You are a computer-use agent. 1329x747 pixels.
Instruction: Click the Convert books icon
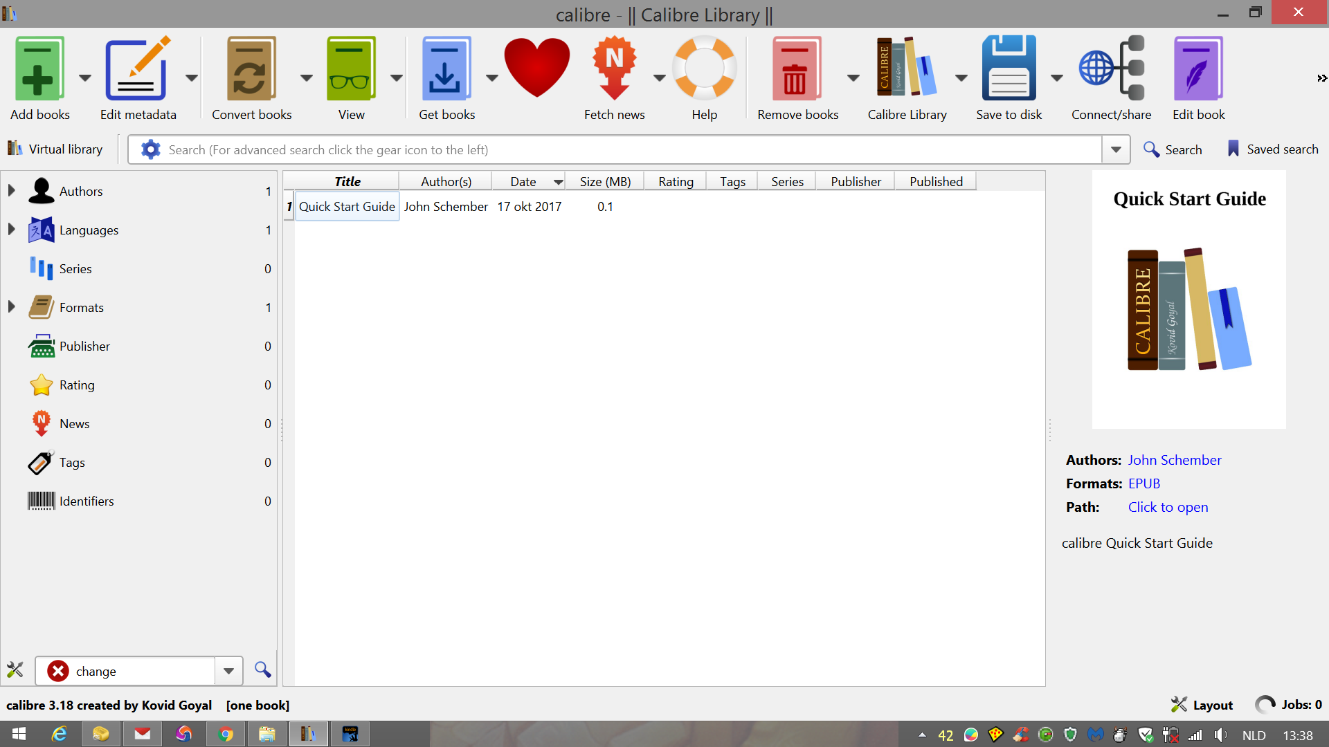251,69
